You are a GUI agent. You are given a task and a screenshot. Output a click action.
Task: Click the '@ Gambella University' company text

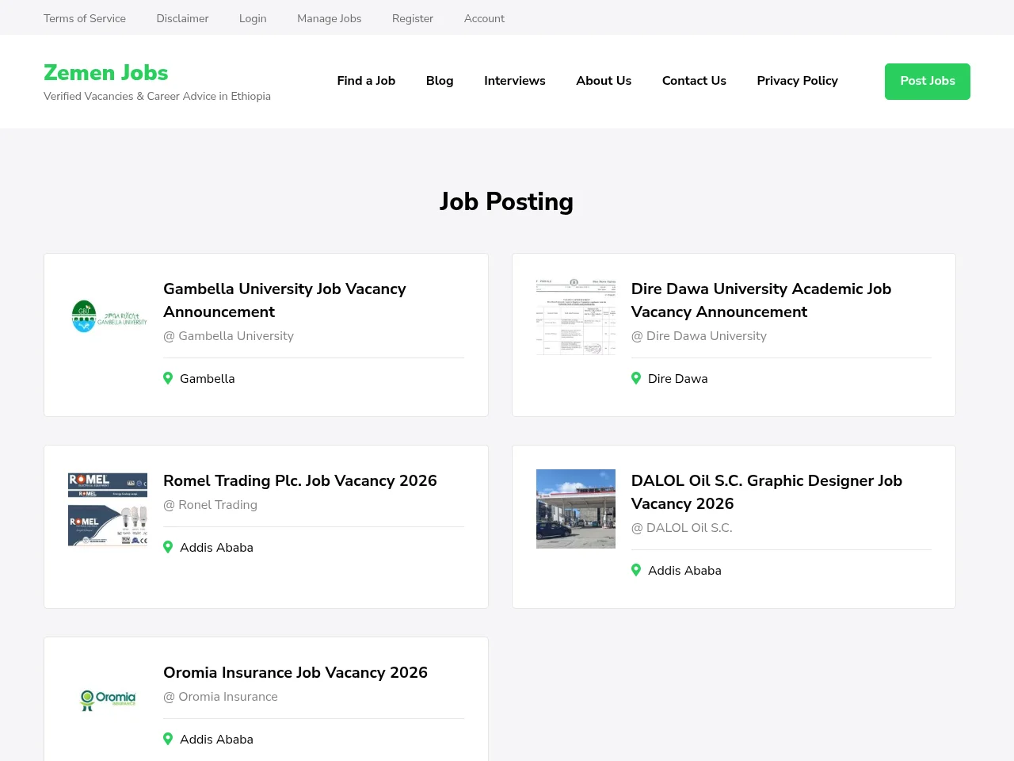pyautogui.click(x=228, y=336)
